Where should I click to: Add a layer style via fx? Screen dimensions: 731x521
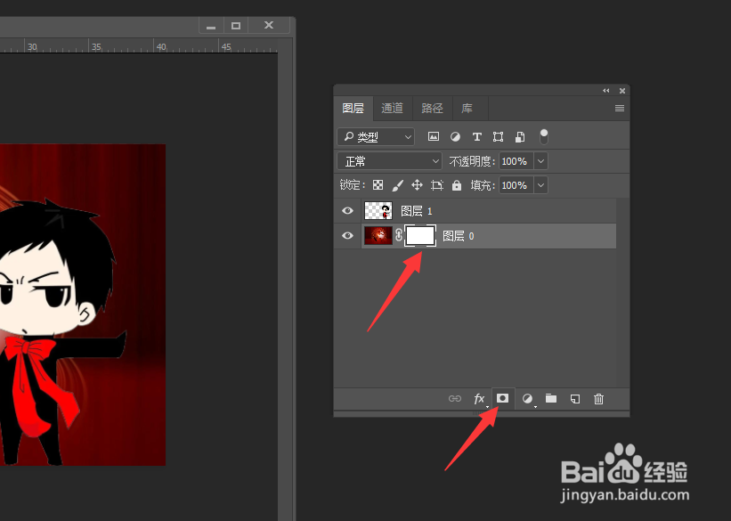tap(479, 399)
